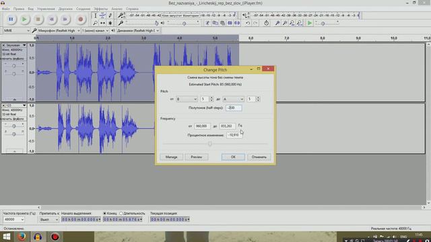Adjust the recording volume slider

pyautogui.click(x=142, y=23)
